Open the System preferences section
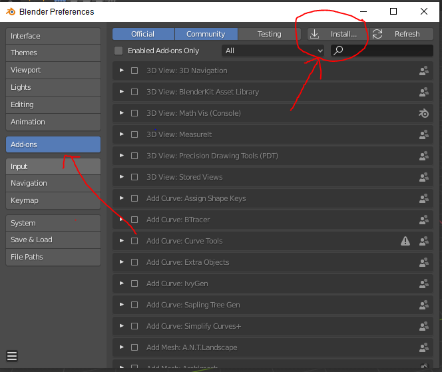Viewport: 442px width, 372px height. [53, 223]
